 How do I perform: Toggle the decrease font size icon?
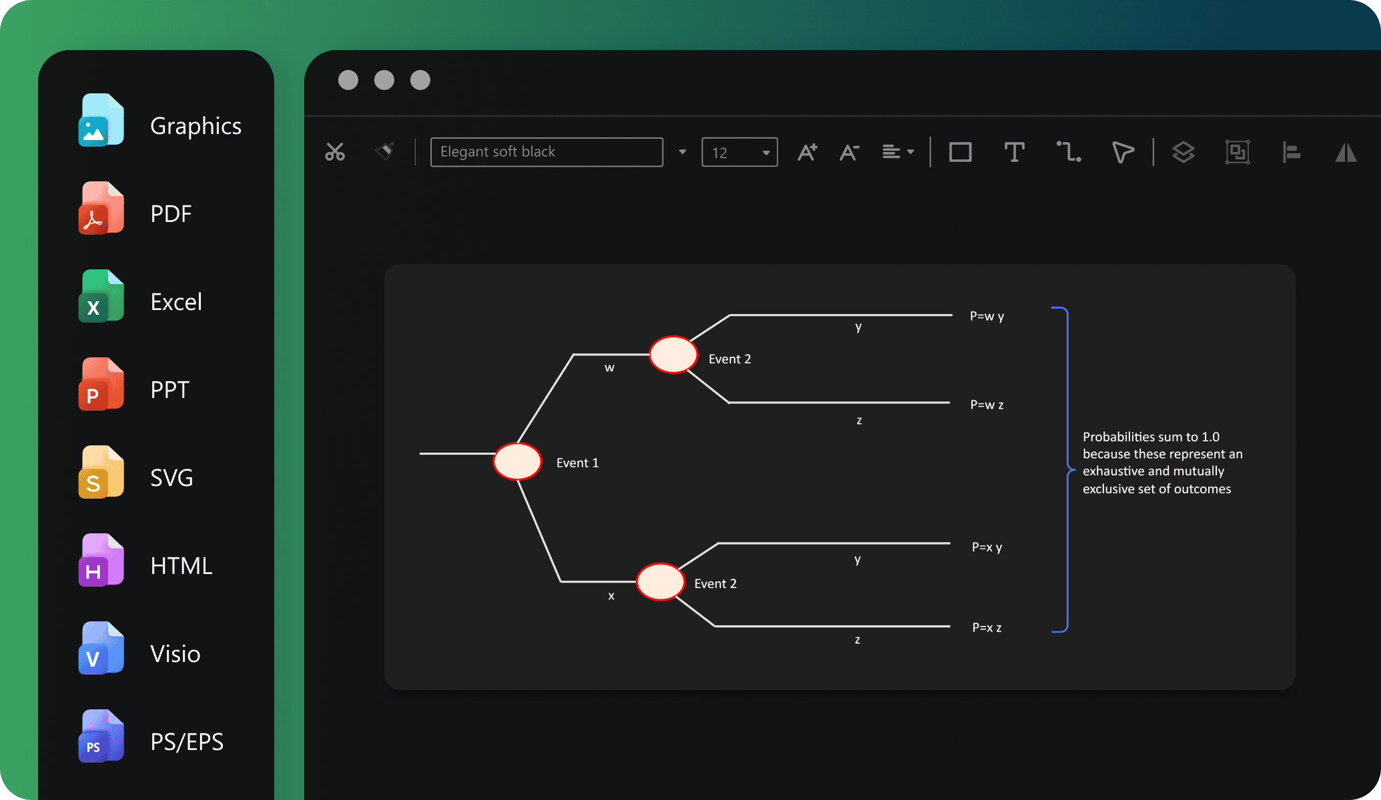tap(849, 151)
